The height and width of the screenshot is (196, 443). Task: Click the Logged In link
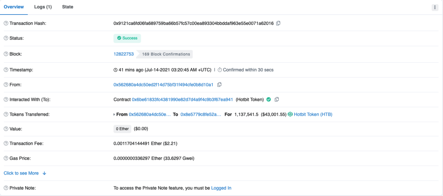coord(221,188)
